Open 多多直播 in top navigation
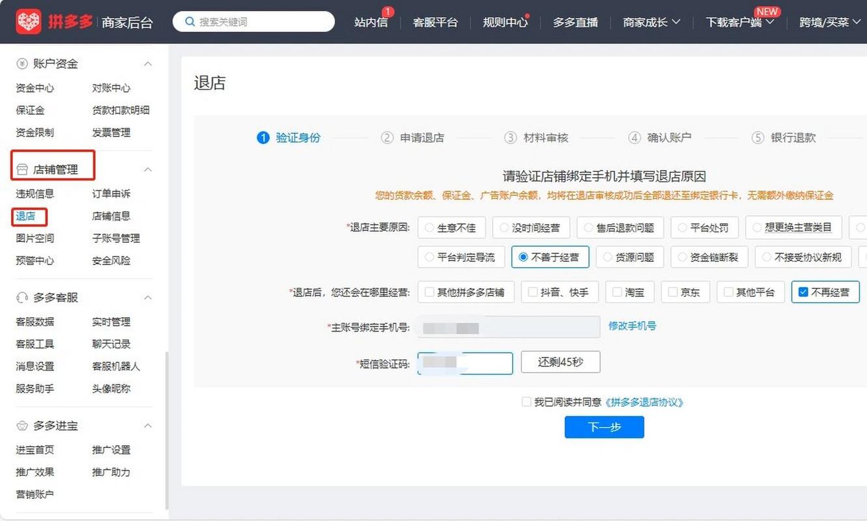The image size is (867, 521). [575, 21]
